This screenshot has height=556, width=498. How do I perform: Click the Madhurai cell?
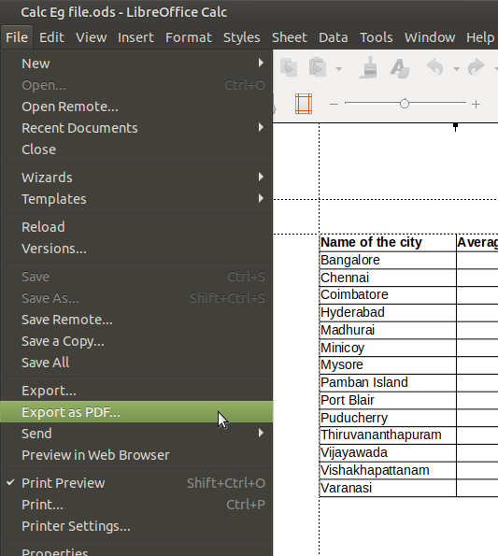point(388,330)
